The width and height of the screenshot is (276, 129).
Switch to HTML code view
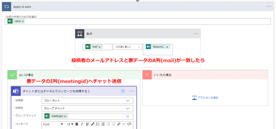pyautogui.click(x=129, y=124)
